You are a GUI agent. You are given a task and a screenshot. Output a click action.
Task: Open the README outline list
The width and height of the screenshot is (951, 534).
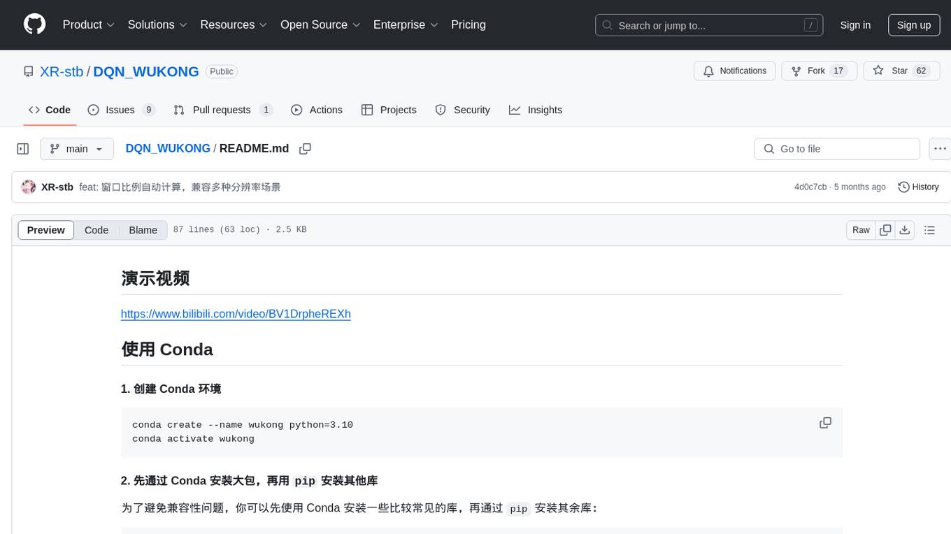click(x=929, y=230)
